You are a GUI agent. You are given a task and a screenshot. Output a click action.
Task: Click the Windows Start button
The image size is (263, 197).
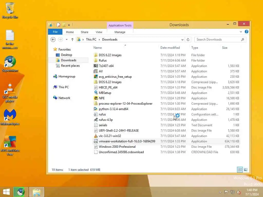[x=6, y=192]
